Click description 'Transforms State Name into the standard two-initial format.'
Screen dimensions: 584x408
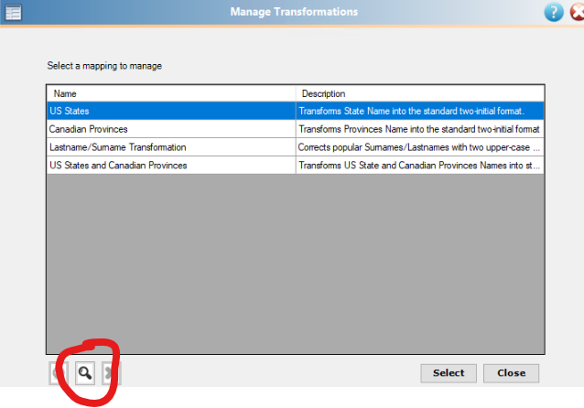coord(412,111)
